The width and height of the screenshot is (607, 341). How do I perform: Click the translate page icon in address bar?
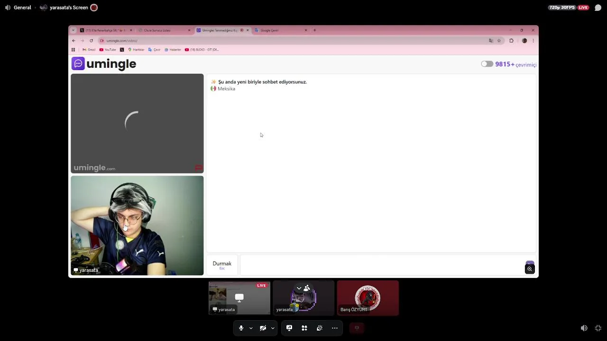coord(491,41)
